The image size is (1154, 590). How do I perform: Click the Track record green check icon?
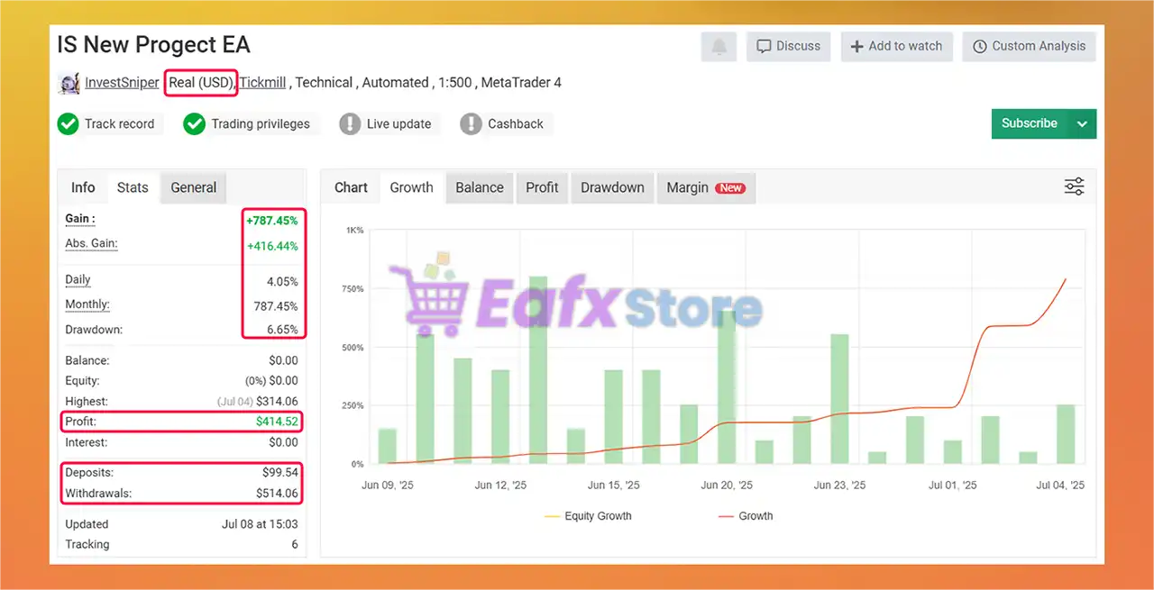pyautogui.click(x=68, y=124)
